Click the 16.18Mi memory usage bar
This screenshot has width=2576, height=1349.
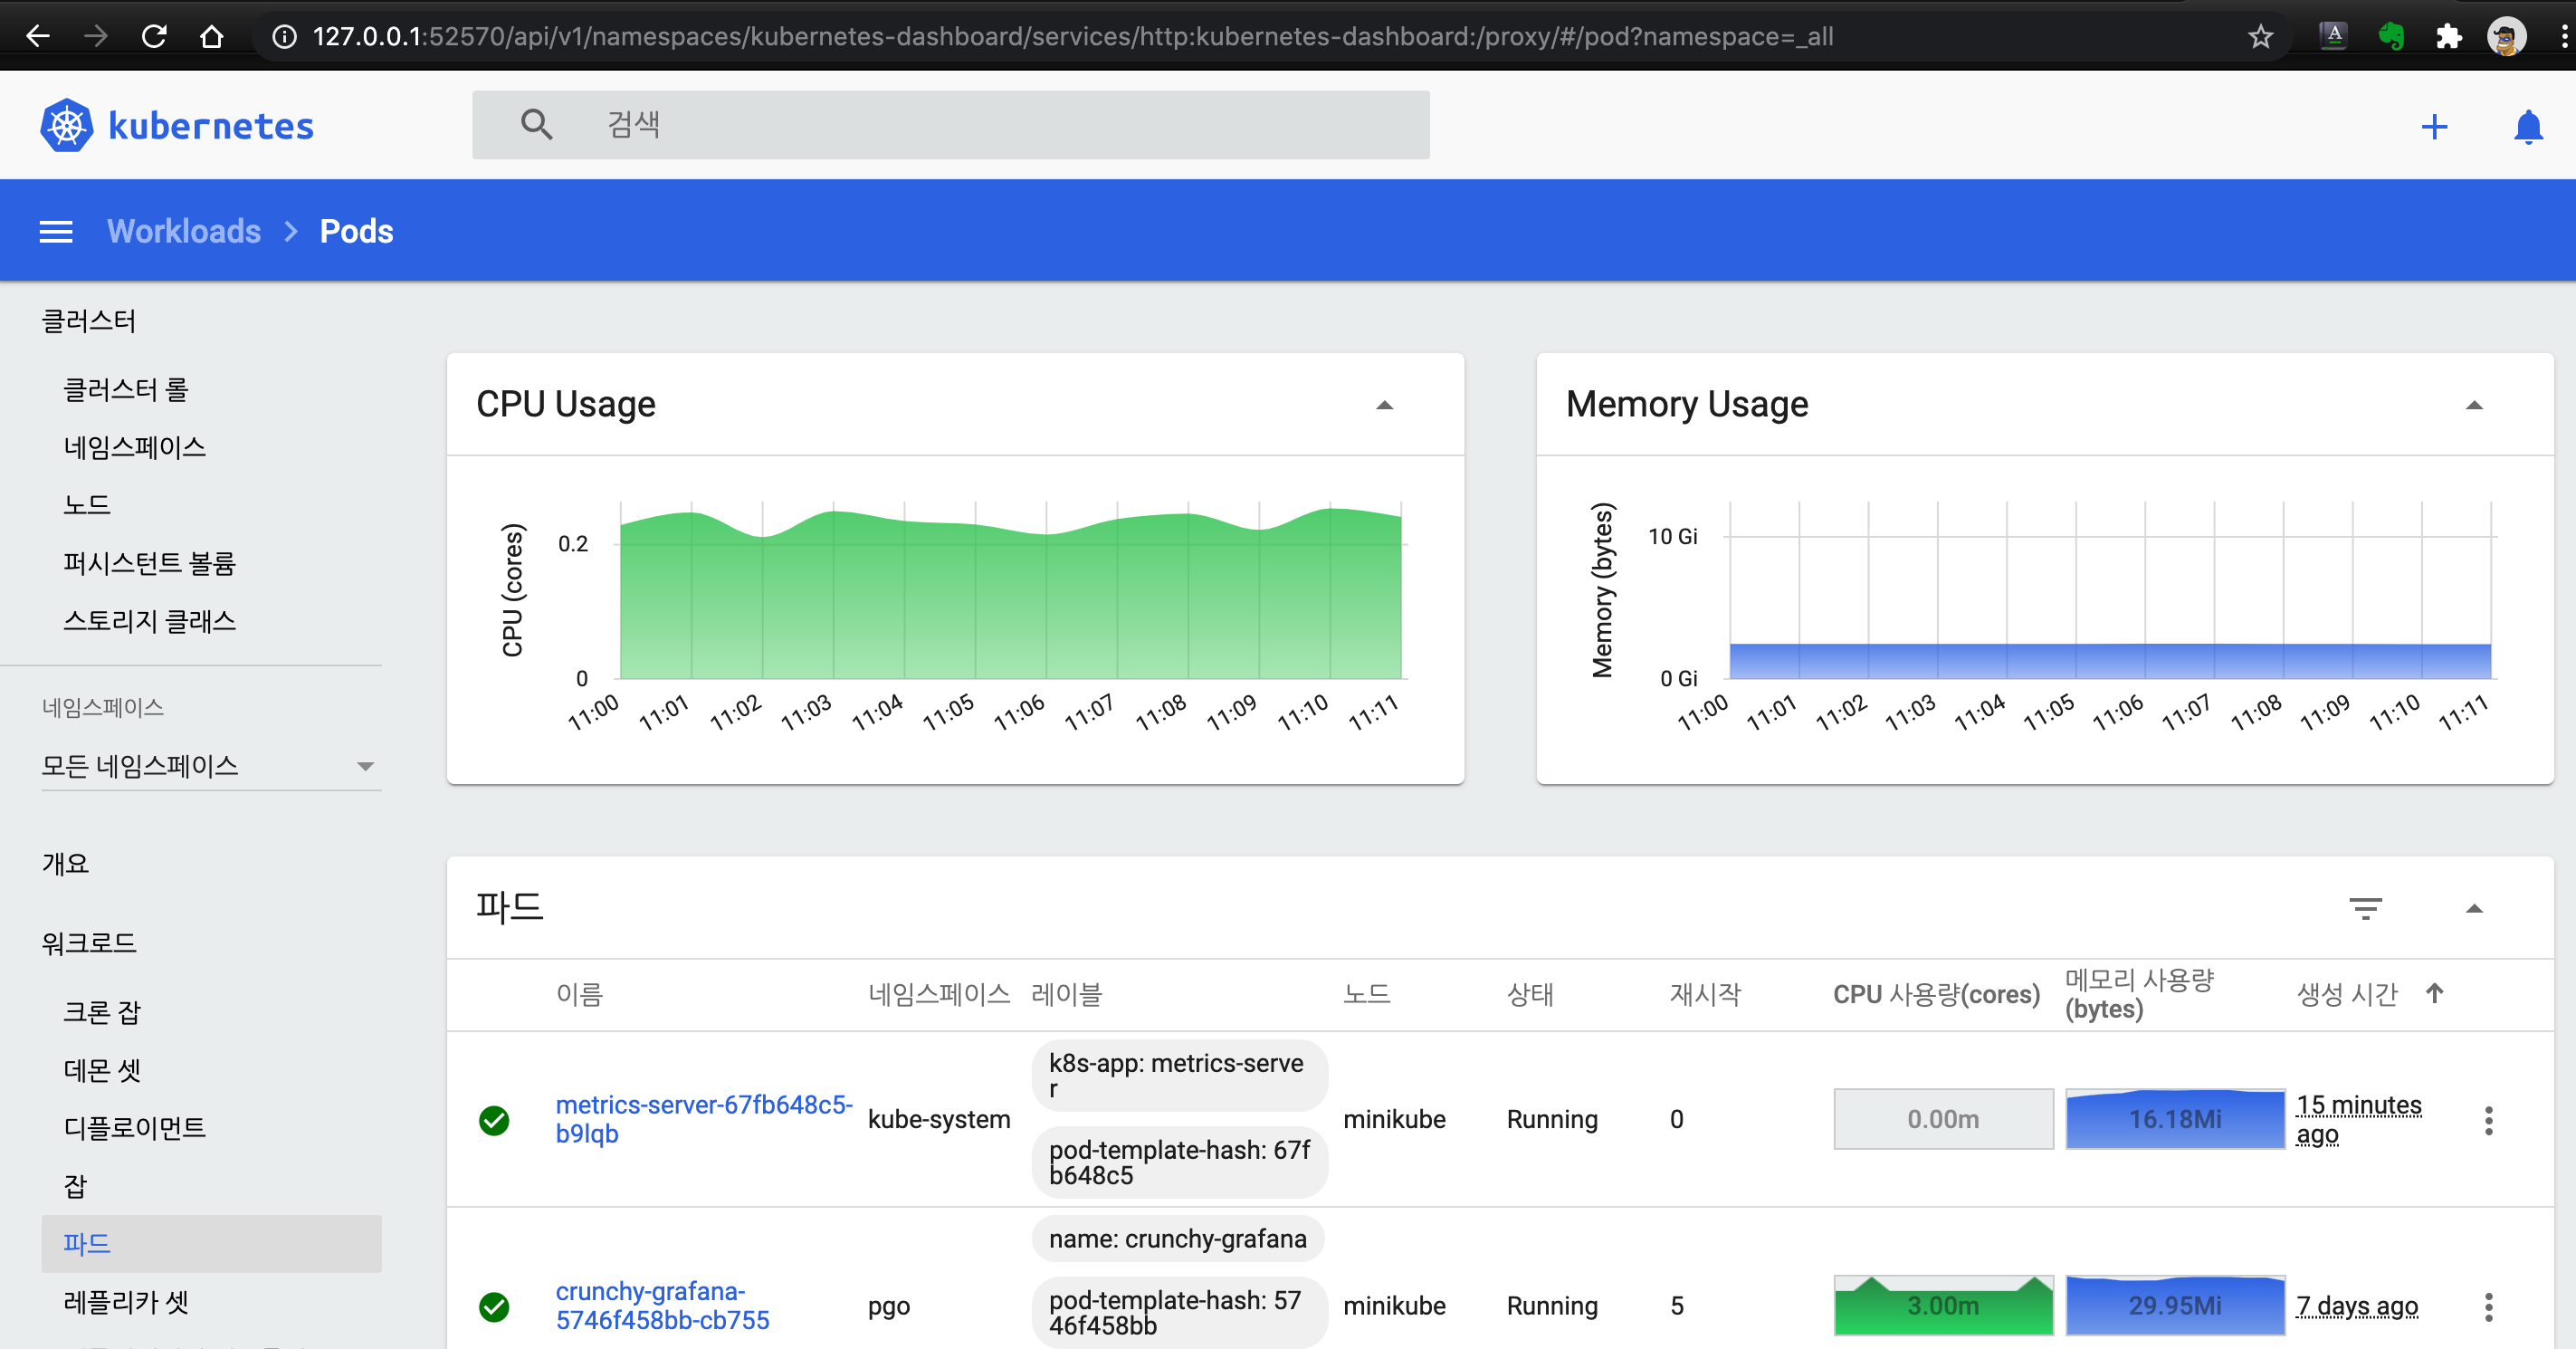click(x=2174, y=1119)
